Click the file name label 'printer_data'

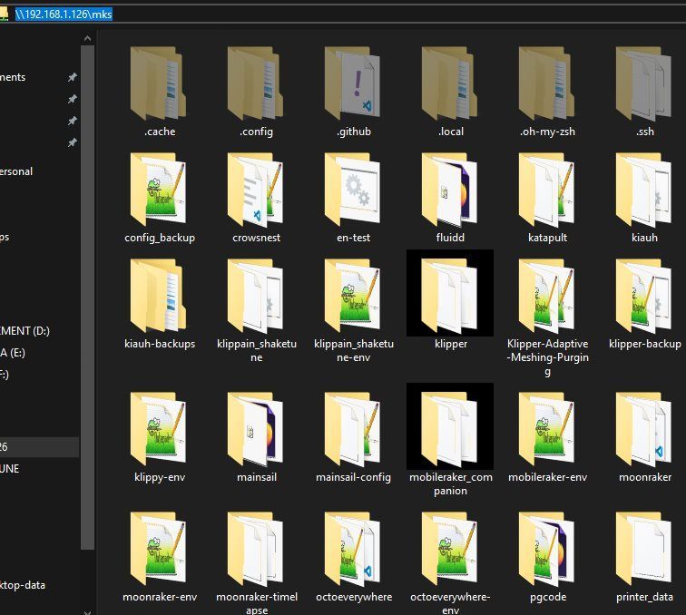point(644,597)
